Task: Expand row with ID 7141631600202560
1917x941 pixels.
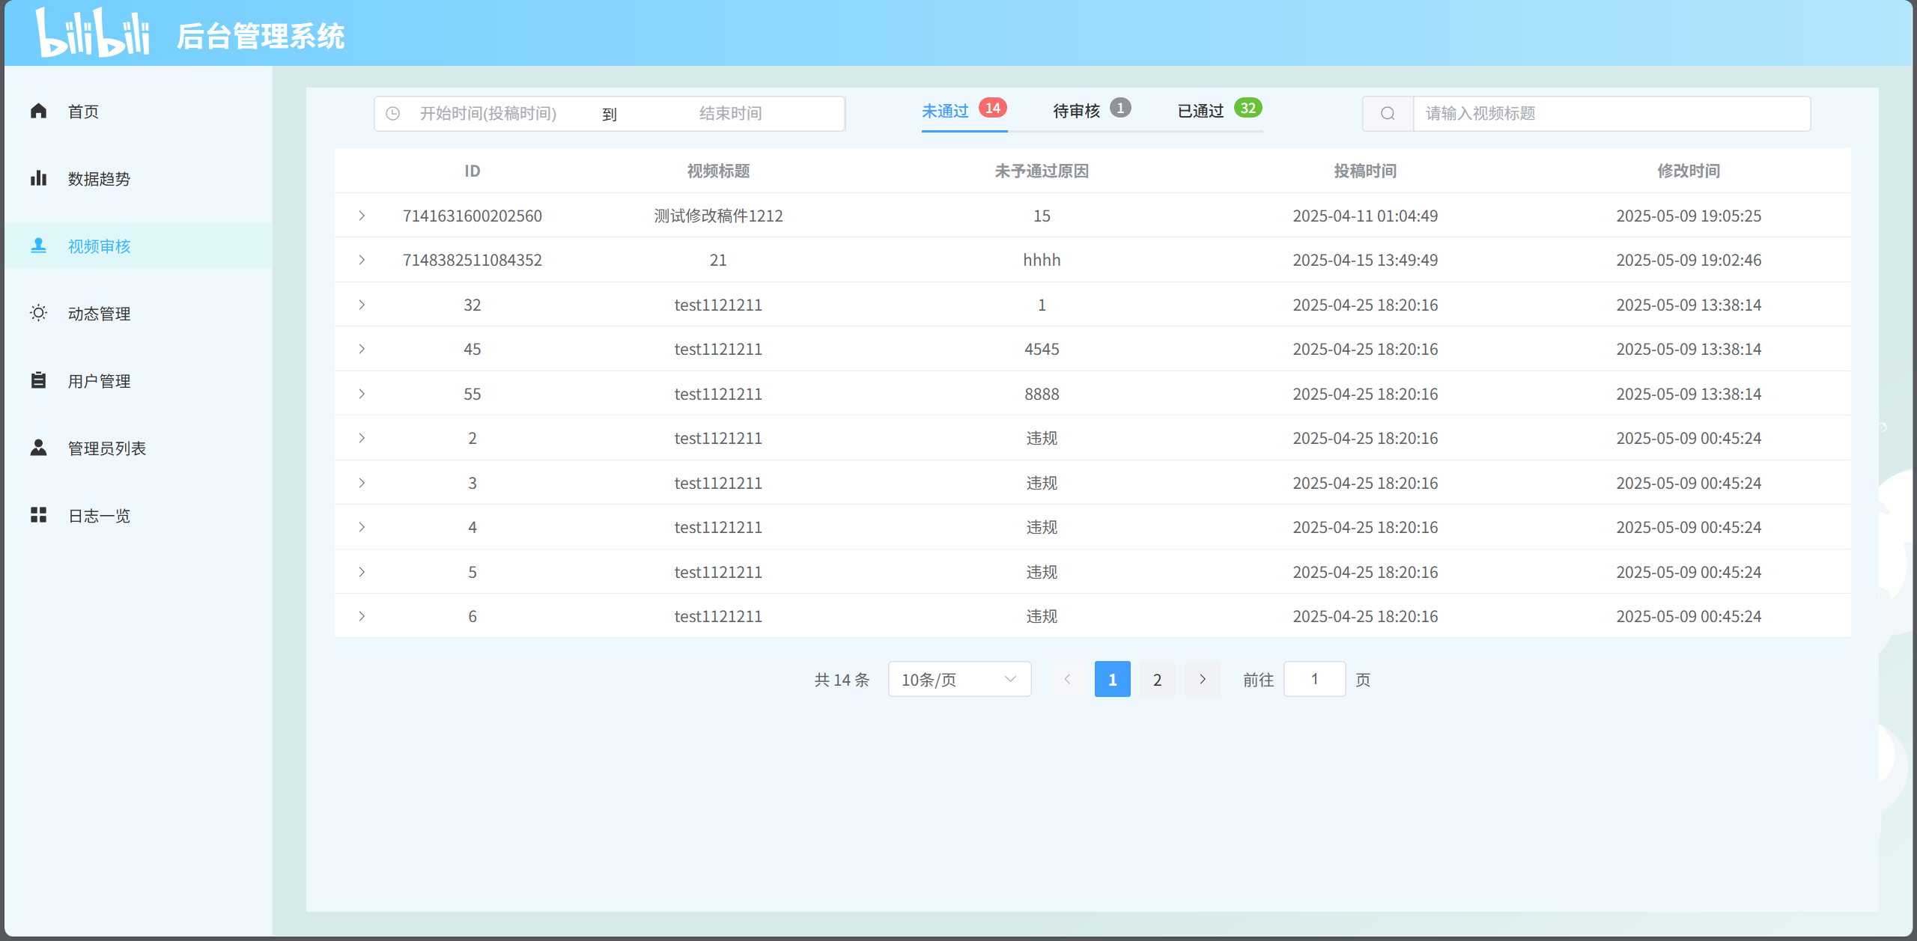Action: 362,216
